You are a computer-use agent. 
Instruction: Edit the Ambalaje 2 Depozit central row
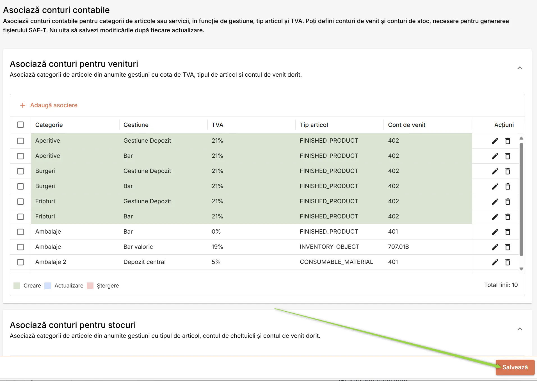tap(495, 262)
